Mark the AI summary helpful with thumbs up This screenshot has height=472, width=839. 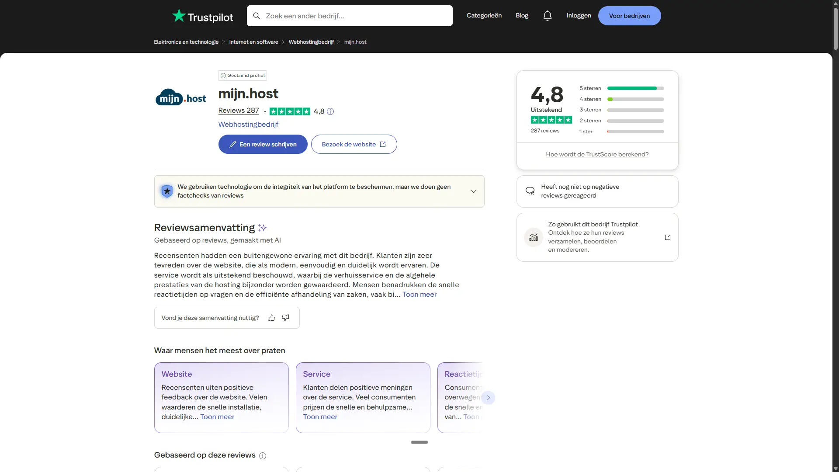click(271, 318)
